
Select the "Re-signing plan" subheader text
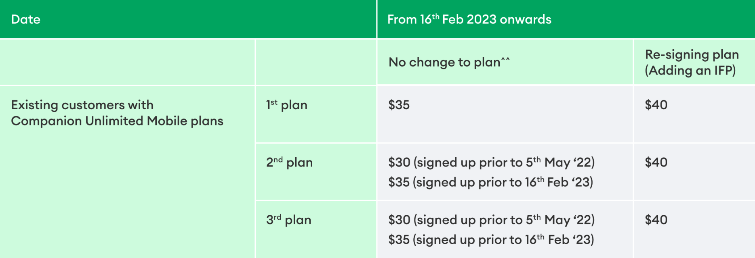pyautogui.click(x=692, y=54)
